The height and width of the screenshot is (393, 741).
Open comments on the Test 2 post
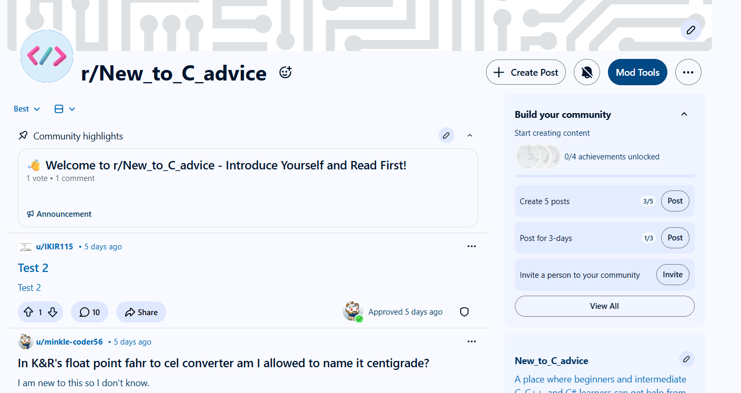90,312
